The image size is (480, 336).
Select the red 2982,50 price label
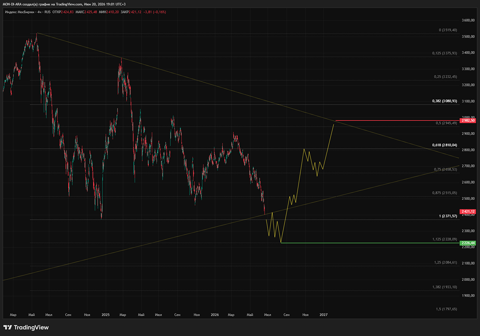[x=468, y=120]
